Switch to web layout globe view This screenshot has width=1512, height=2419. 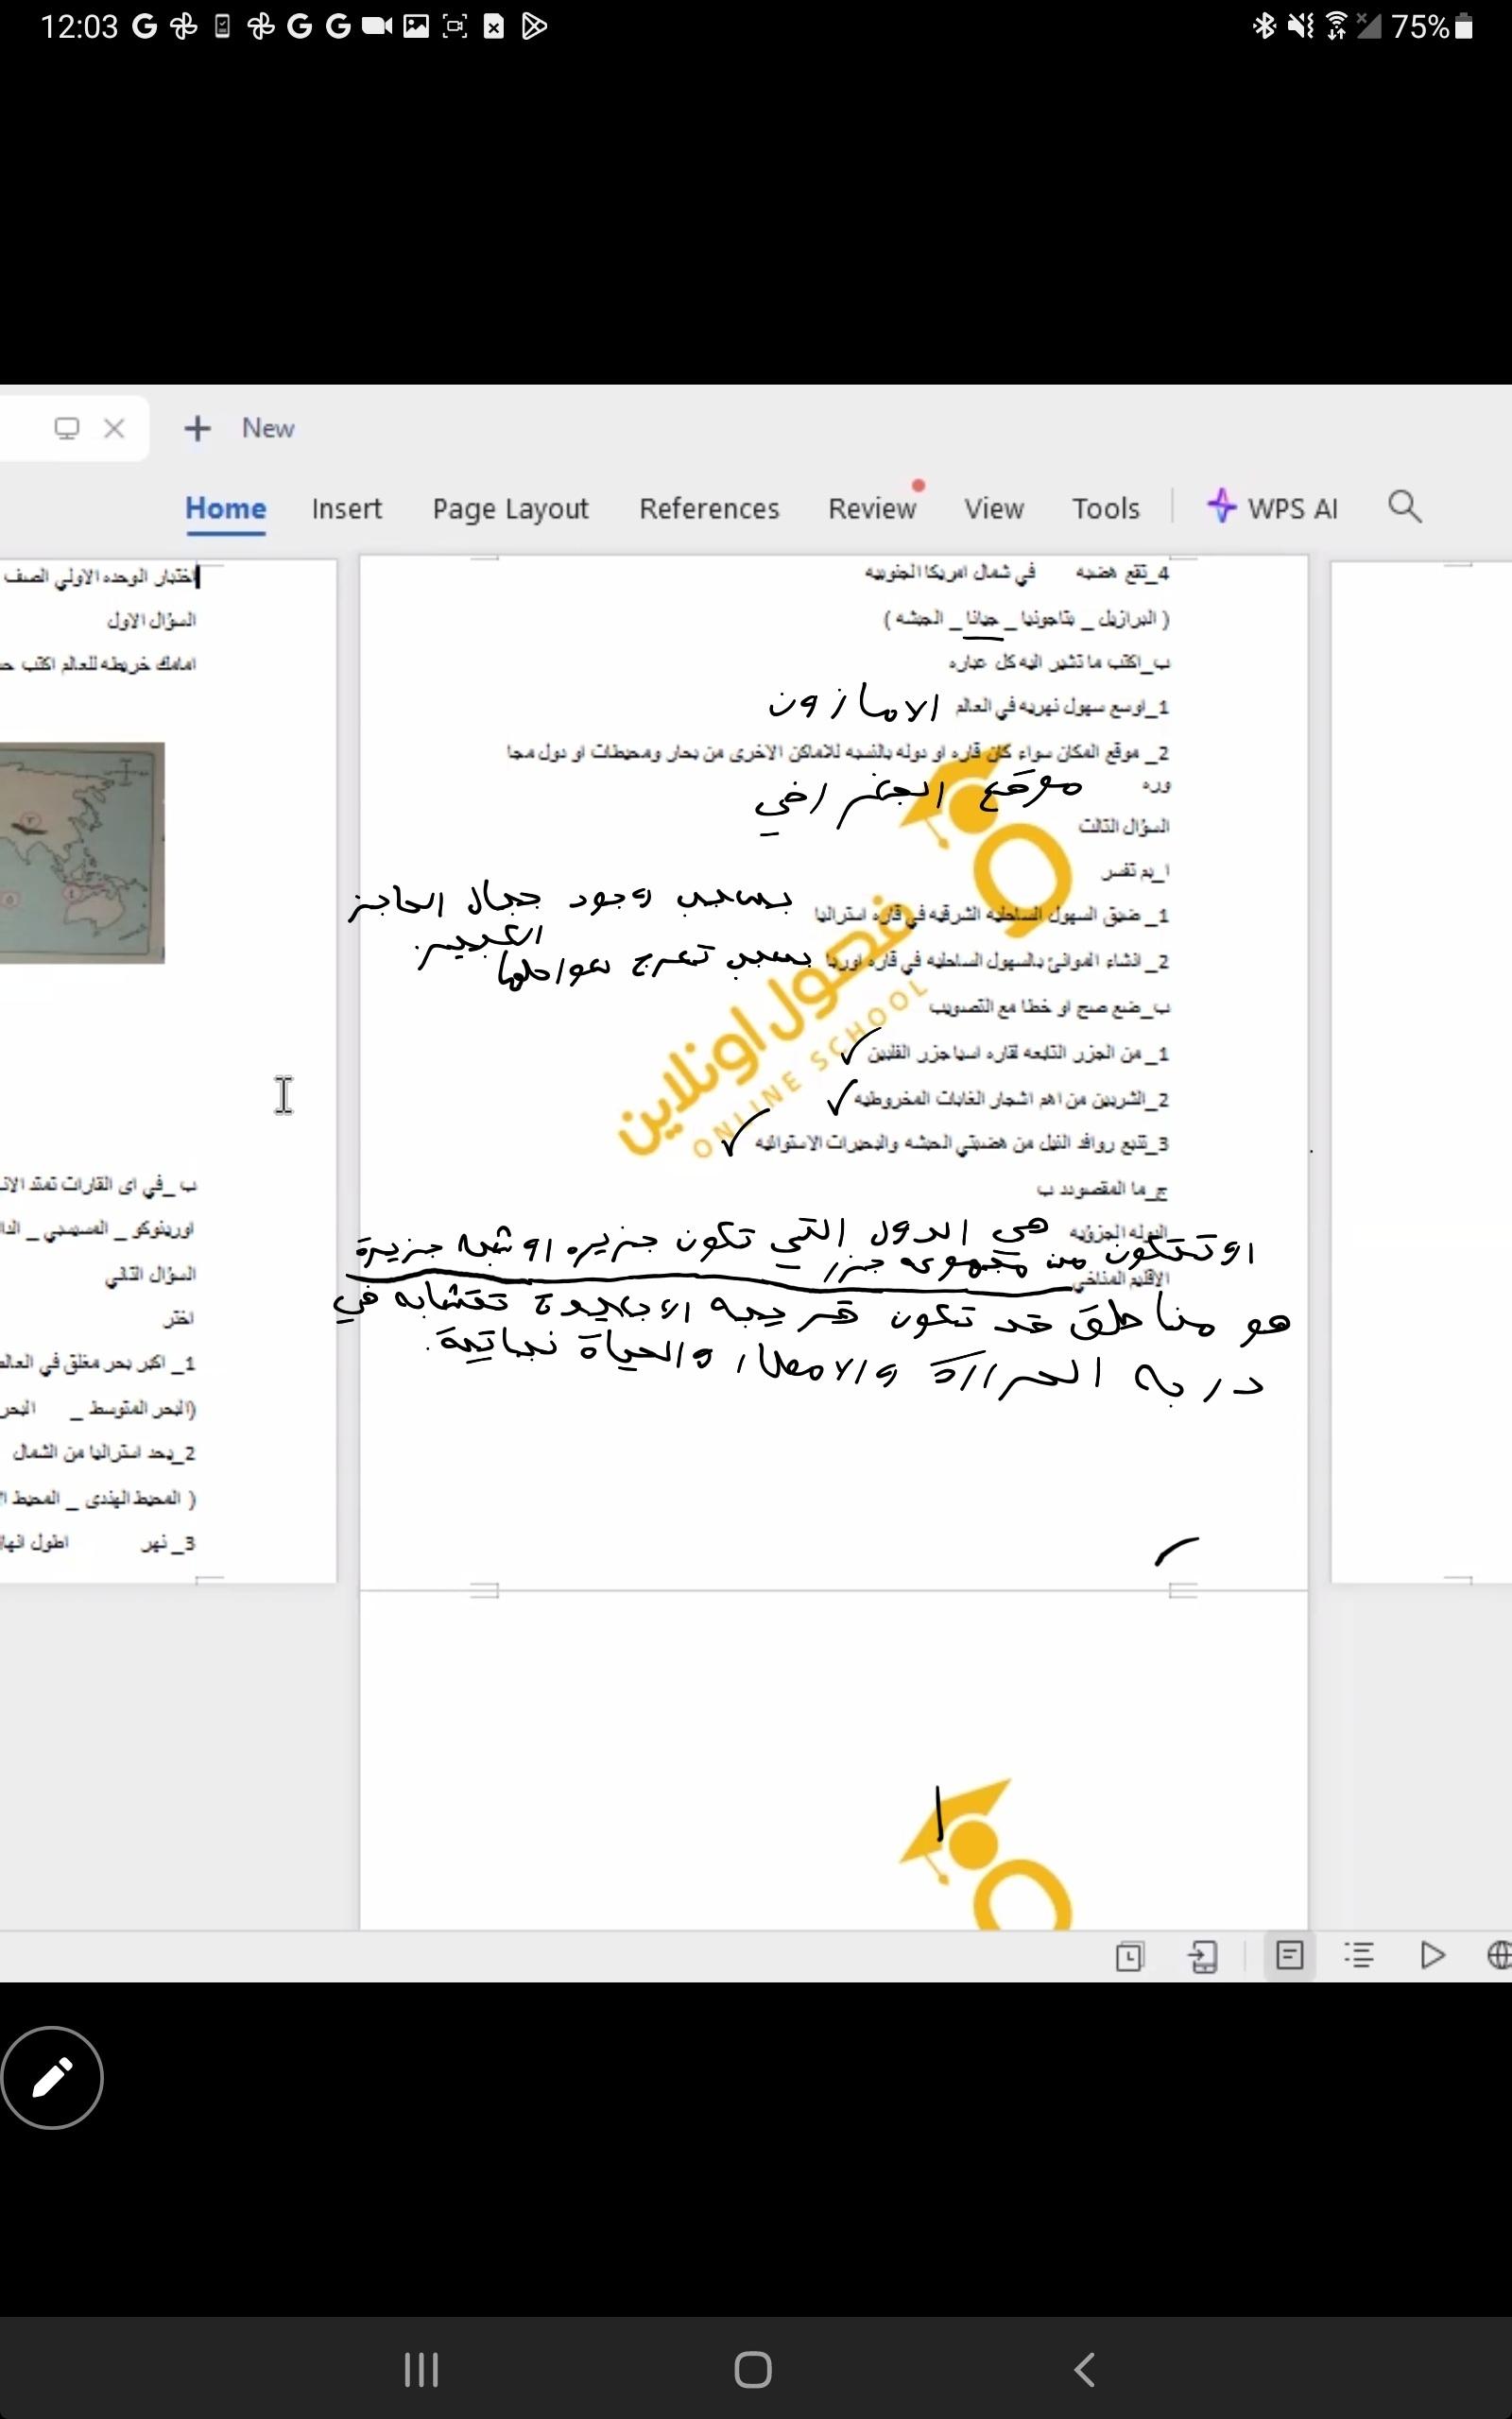coord(1498,1954)
